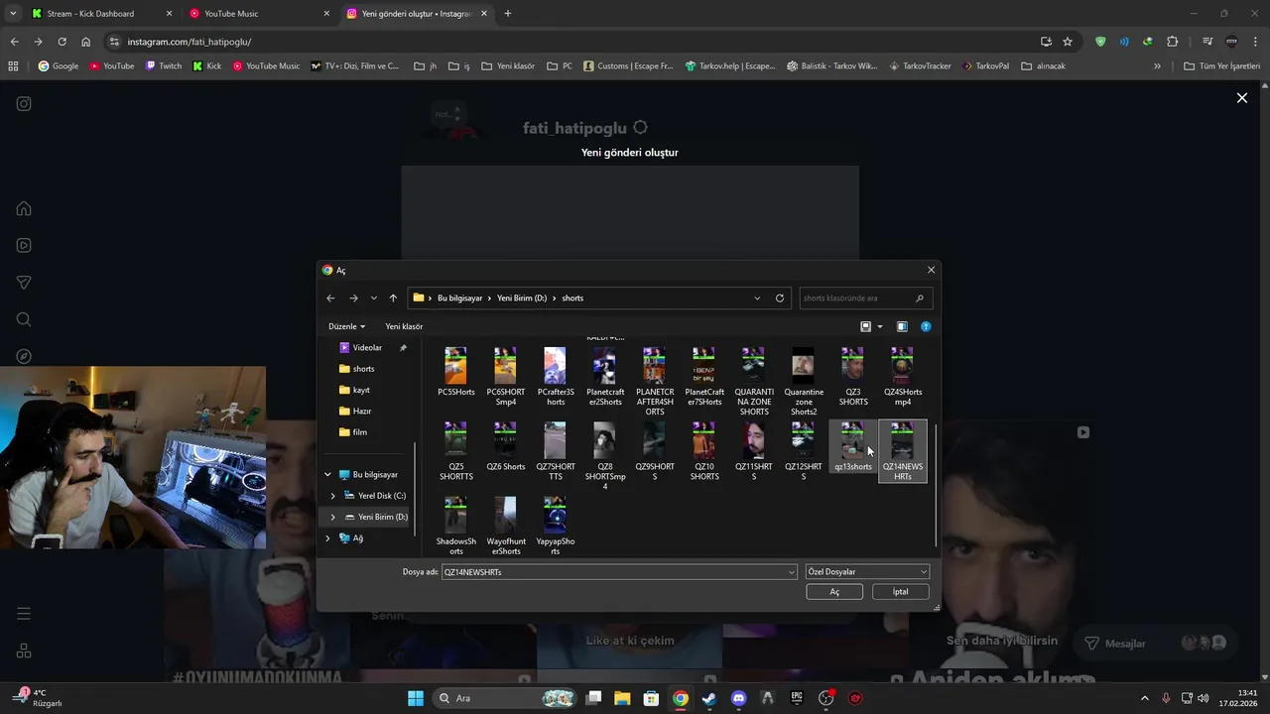Go back in the file dialog

[330, 297]
